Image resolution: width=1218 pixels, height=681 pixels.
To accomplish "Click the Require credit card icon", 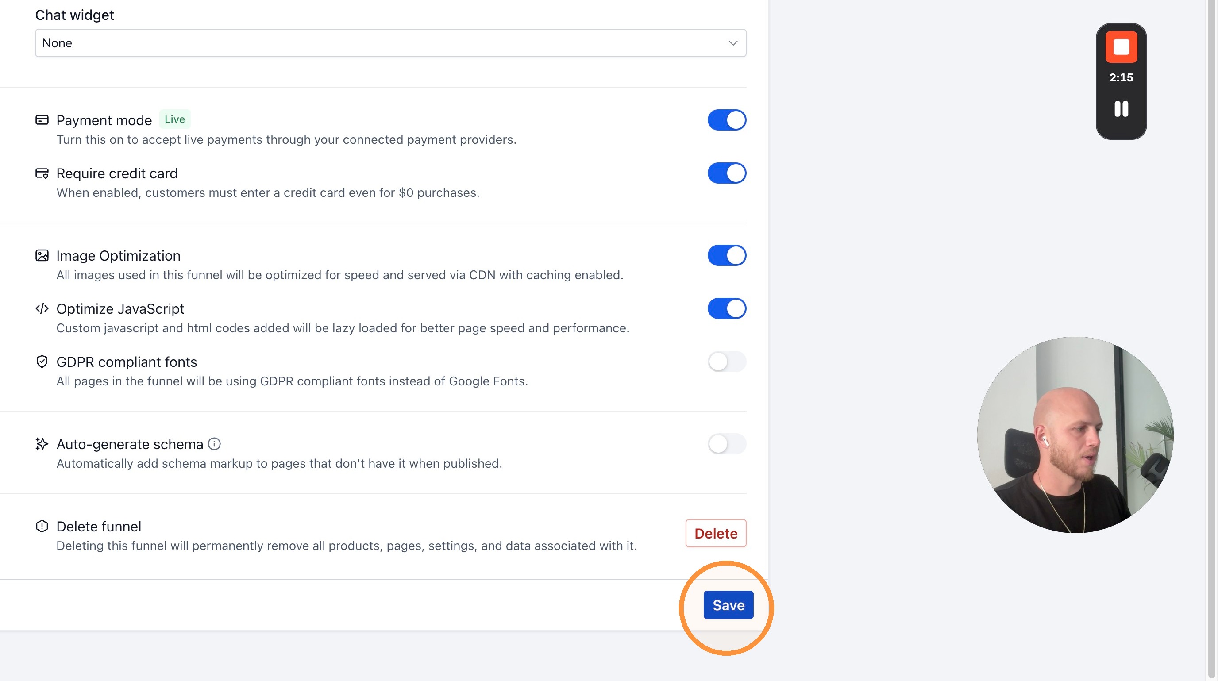I will point(42,173).
